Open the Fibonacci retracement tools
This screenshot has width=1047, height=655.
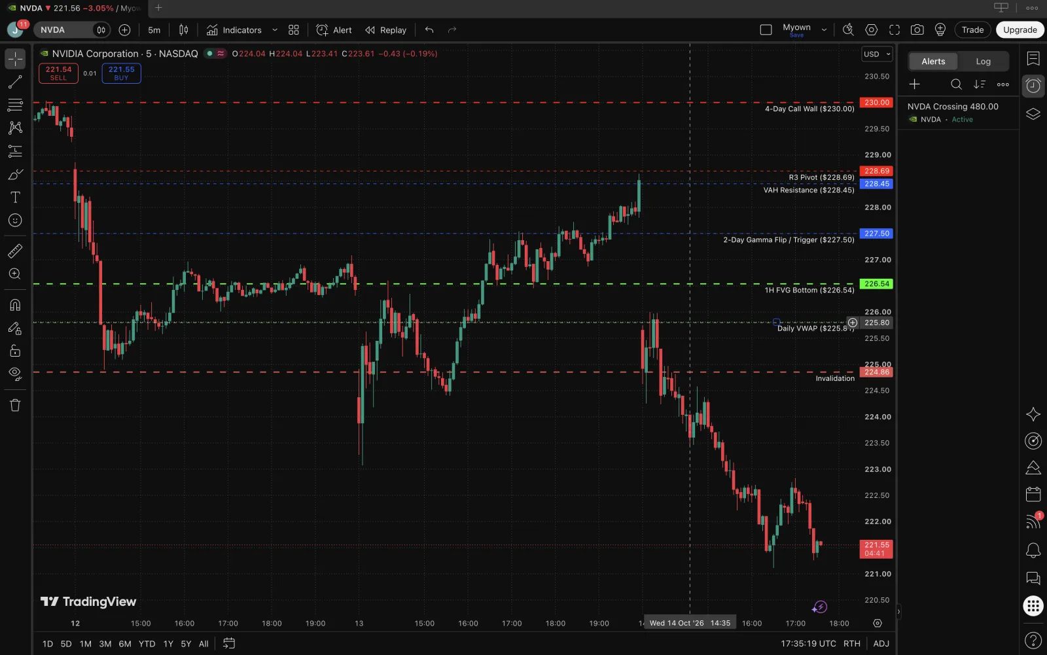point(15,105)
